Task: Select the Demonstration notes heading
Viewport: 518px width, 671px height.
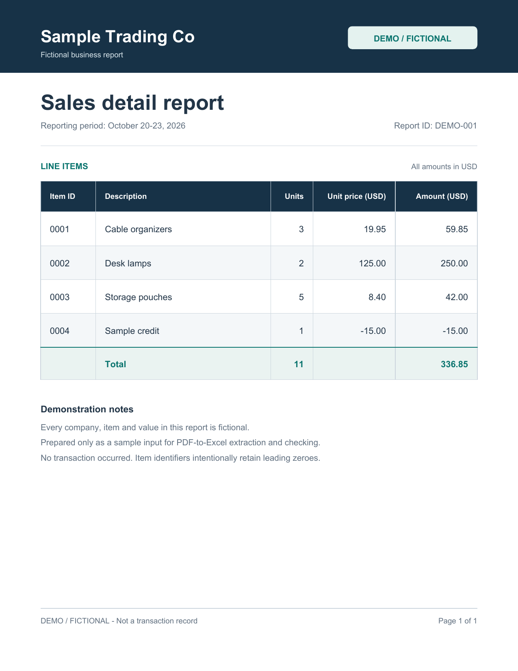Action: tap(87, 410)
